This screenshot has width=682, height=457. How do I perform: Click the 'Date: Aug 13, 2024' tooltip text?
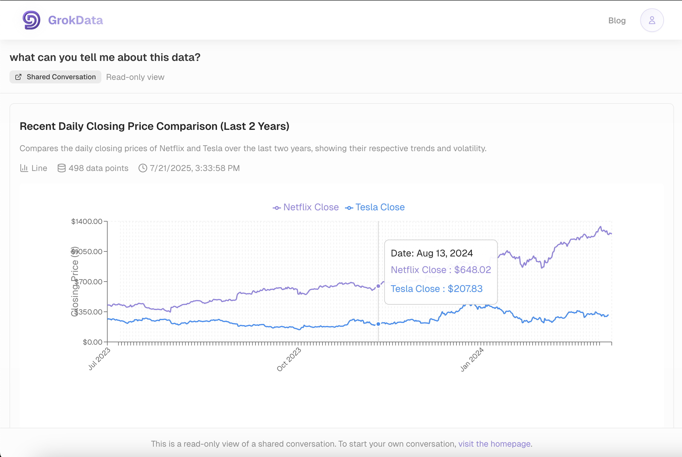tap(432, 253)
